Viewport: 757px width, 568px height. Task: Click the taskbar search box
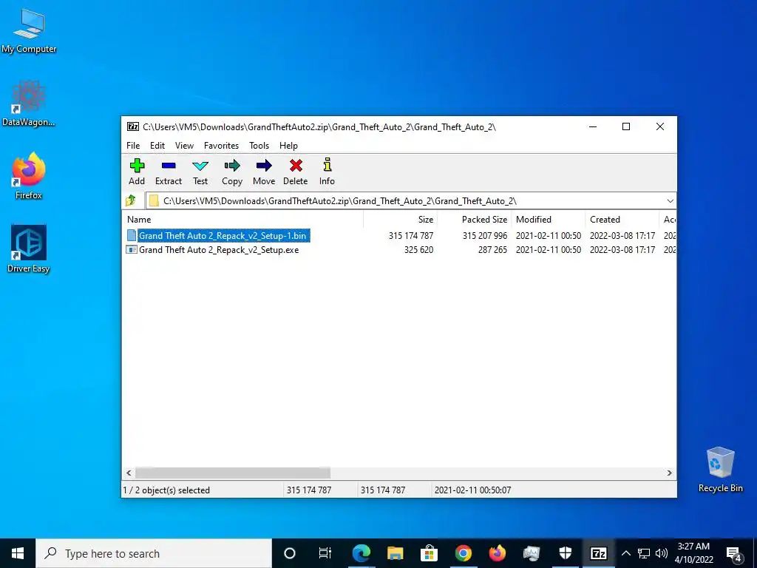click(x=154, y=553)
